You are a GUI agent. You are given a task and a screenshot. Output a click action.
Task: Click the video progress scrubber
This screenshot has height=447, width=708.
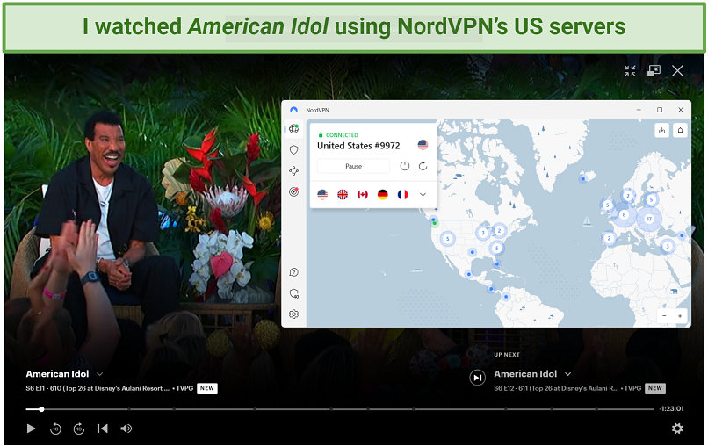41,409
